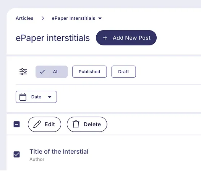Screen dimensions: 201x175
Task: Open the Date dropdown
Action: tap(36, 97)
